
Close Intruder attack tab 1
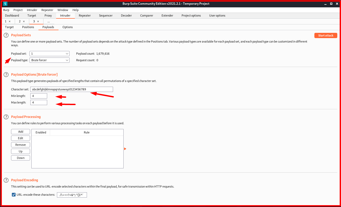pyautogui.click(x=10, y=22)
